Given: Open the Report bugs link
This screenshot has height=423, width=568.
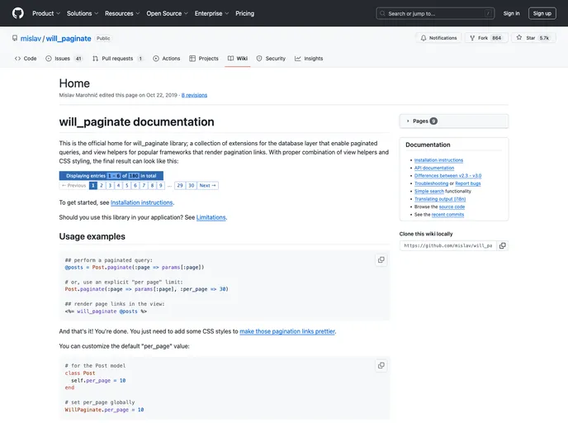Looking at the screenshot, I should point(467,183).
